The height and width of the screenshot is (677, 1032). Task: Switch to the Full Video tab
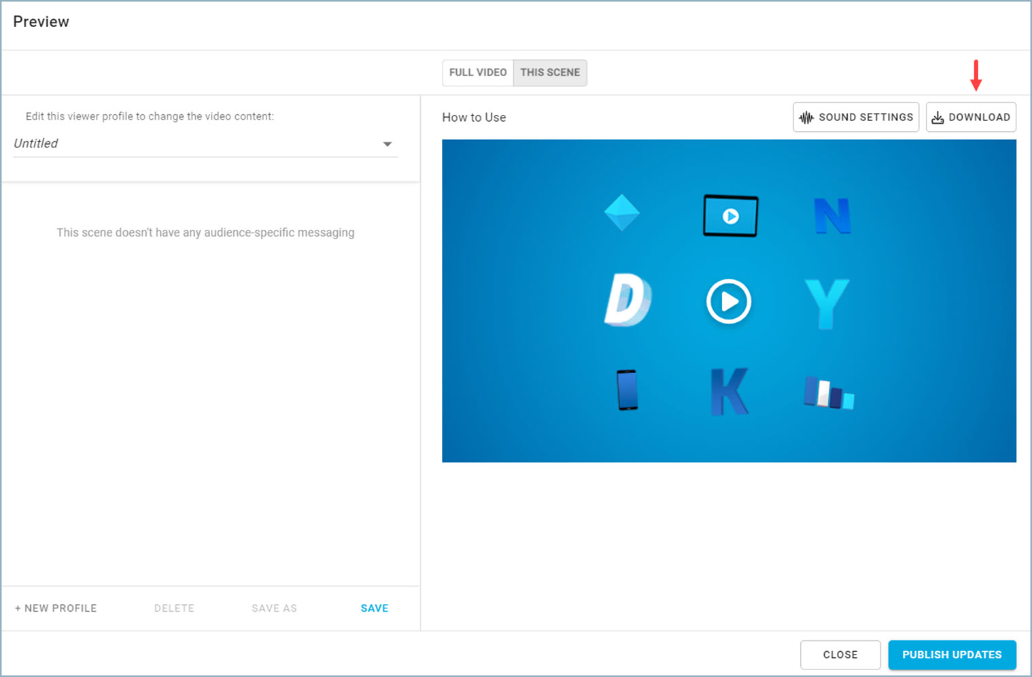tap(478, 73)
